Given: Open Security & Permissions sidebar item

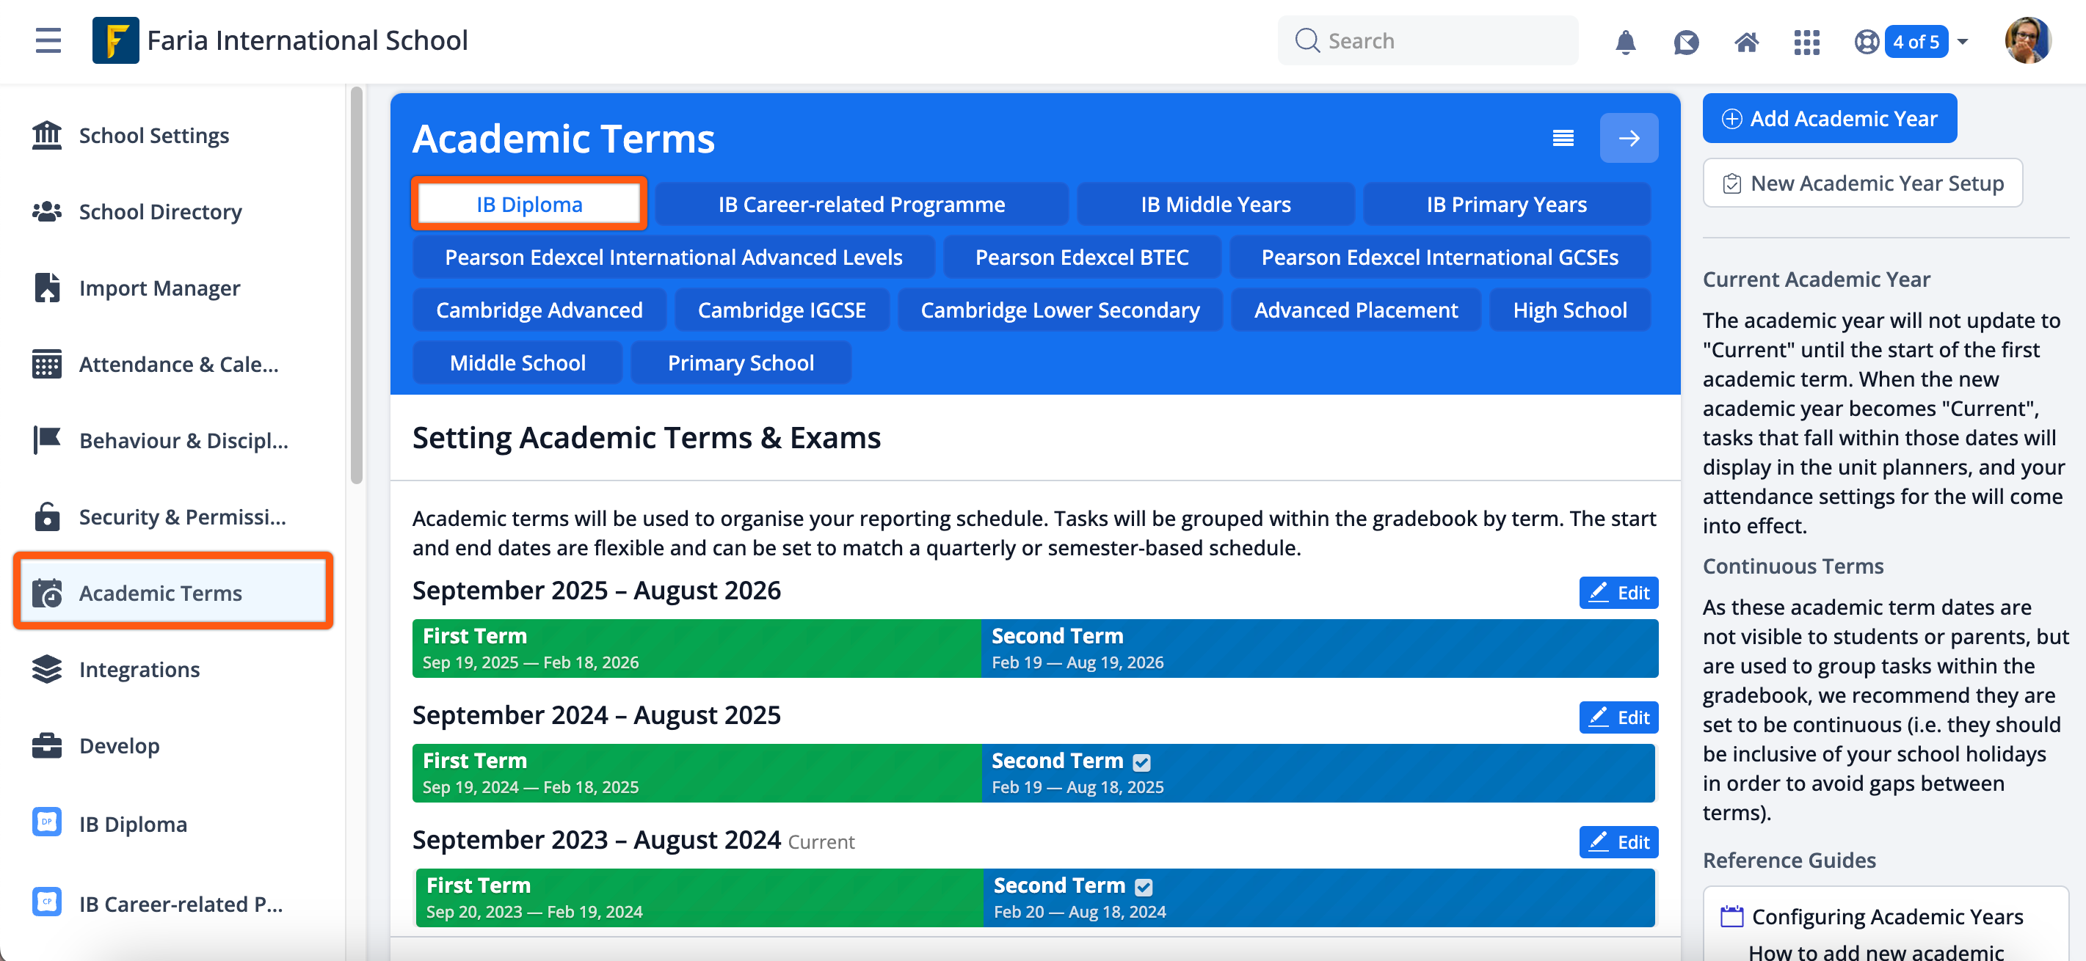Looking at the screenshot, I should pos(173,516).
